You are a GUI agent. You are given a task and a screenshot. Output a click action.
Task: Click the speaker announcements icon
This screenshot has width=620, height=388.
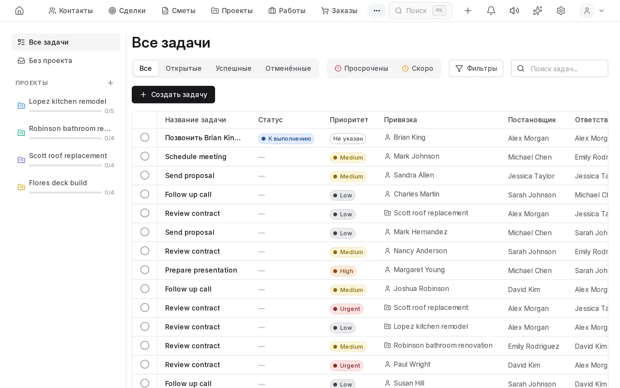pyautogui.click(x=514, y=11)
